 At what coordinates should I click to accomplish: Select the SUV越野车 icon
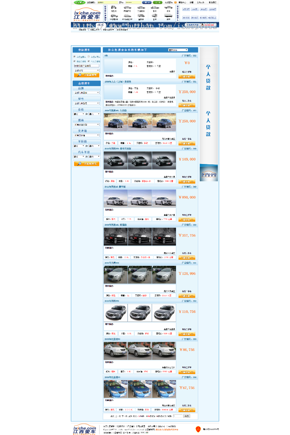[x=114, y=15]
